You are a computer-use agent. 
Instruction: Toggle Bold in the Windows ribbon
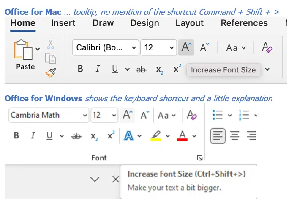pos(16,135)
